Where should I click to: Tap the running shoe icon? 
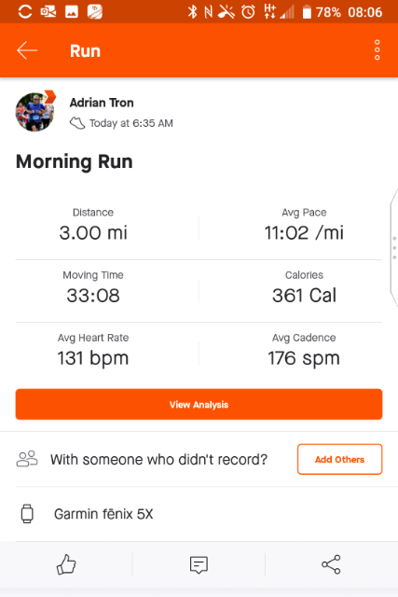[77, 123]
